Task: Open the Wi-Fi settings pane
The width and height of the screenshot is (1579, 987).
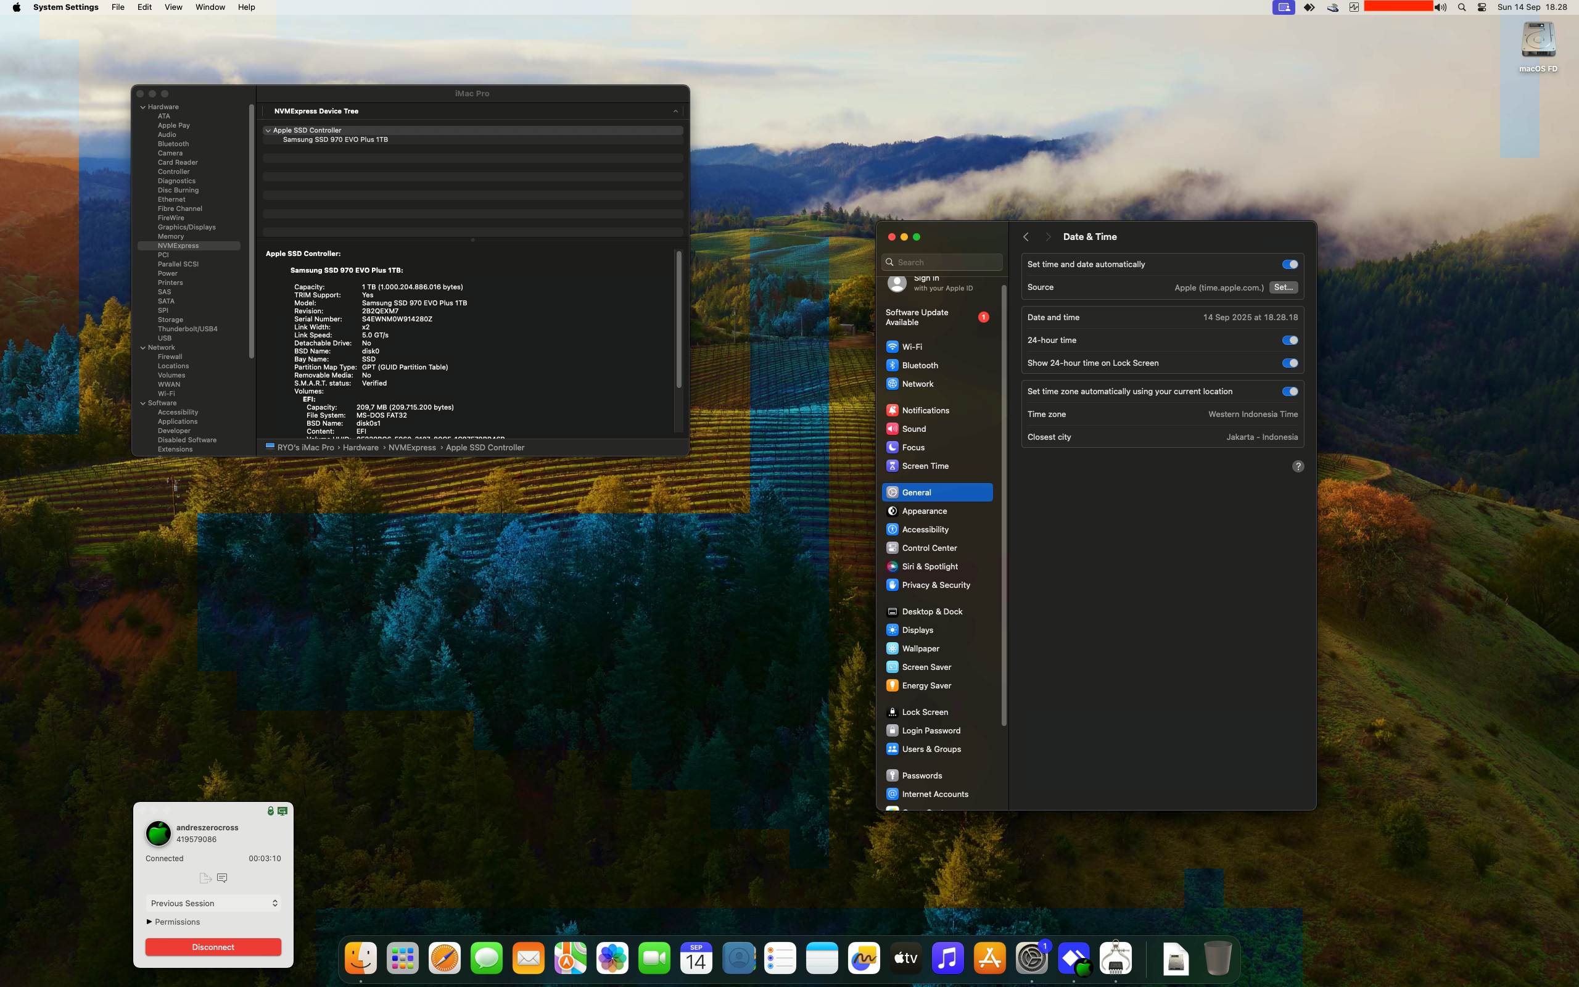Action: point(912,347)
